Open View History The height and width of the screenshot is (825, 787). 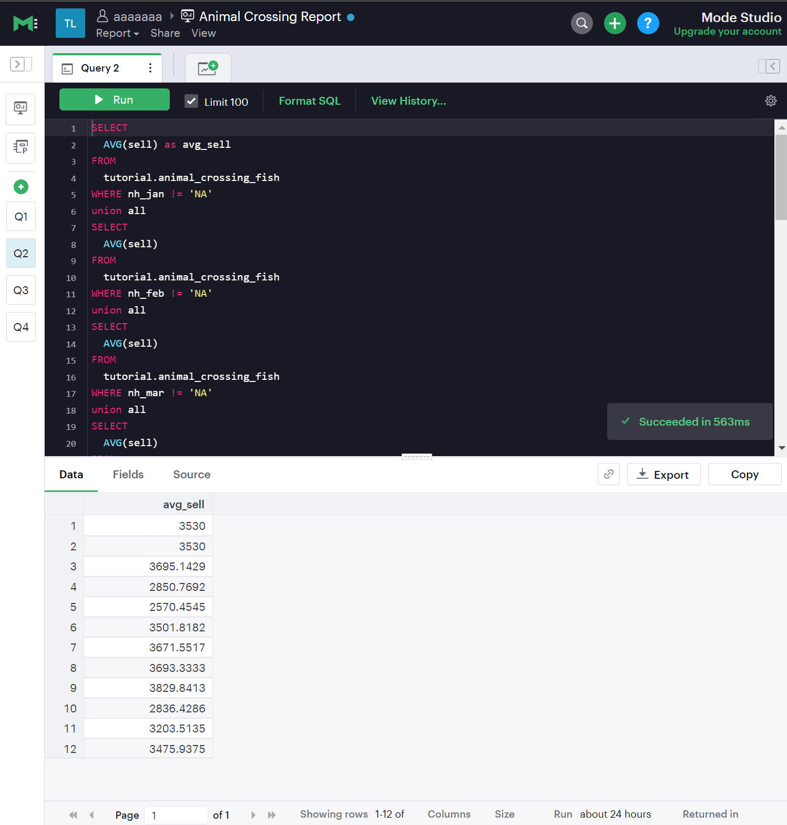click(408, 101)
